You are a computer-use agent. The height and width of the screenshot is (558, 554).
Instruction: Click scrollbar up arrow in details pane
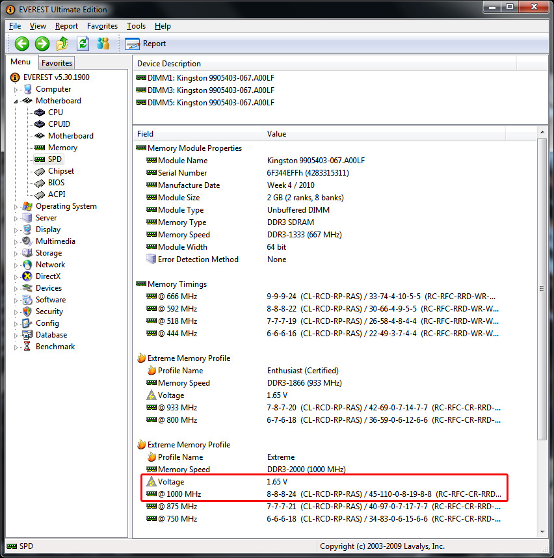point(542,133)
